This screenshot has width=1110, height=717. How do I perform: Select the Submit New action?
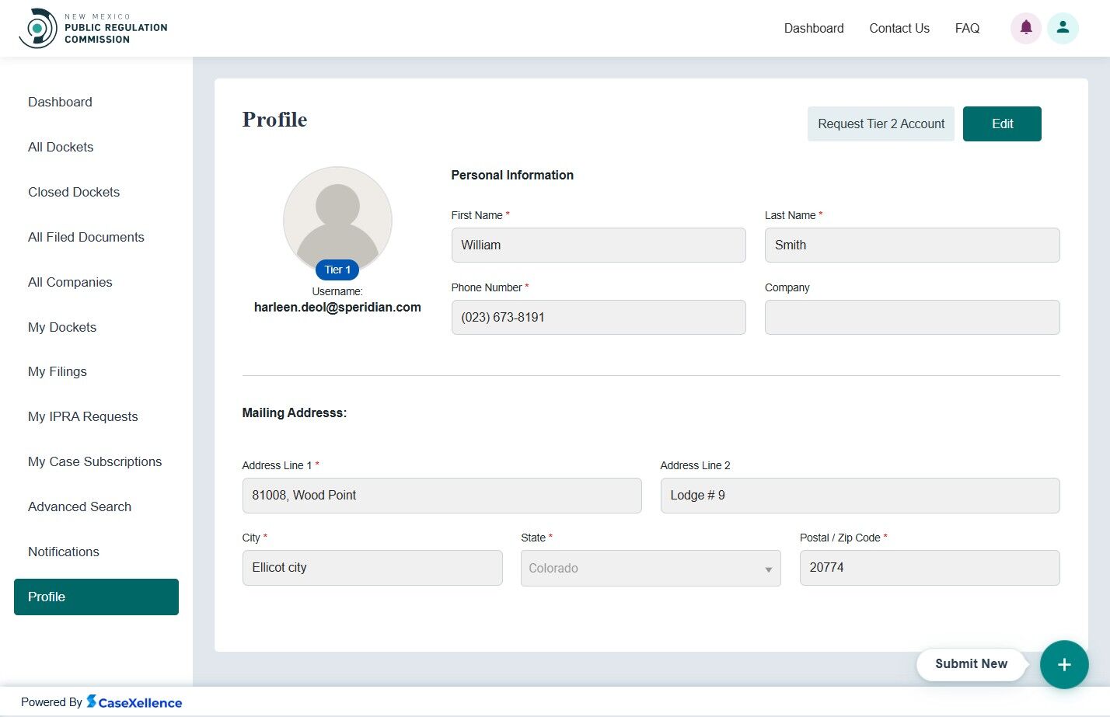tap(971, 664)
